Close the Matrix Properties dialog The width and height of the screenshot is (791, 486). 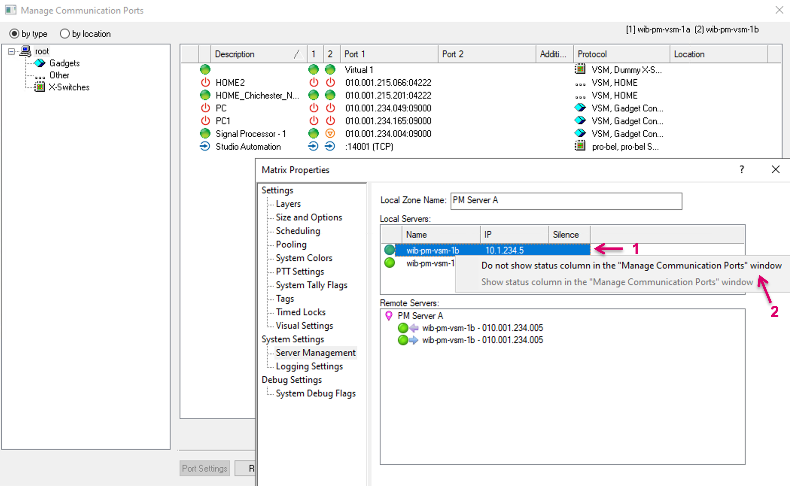[x=776, y=169]
